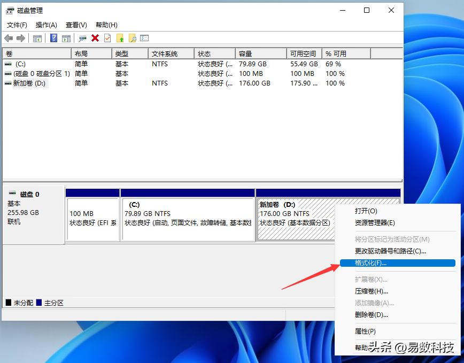Open the 查看(V) menu

[x=76, y=25]
